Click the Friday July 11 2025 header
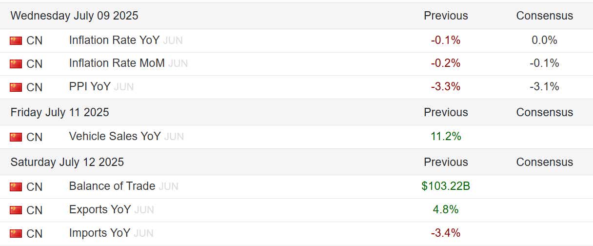Image resolution: width=593 pixels, height=246 pixels. (x=59, y=112)
